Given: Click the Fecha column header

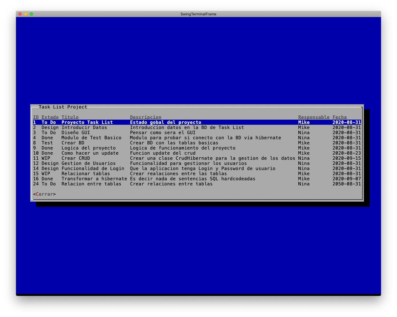Looking at the screenshot, I should pos(340,117).
